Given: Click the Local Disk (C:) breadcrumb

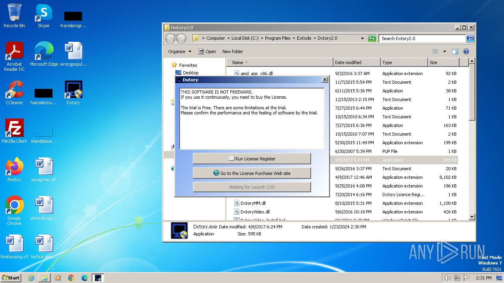Looking at the screenshot, I should point(245,38).
